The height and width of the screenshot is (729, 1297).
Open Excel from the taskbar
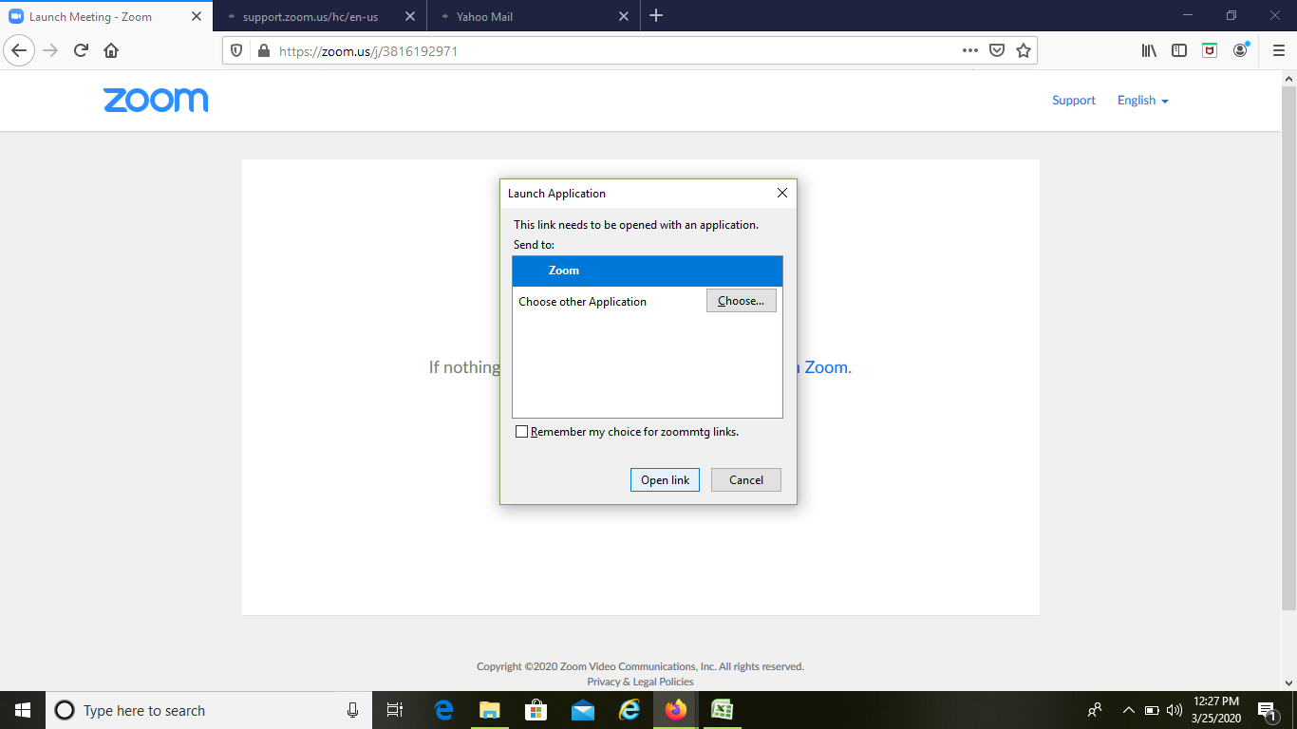click(x=722, y=710)
